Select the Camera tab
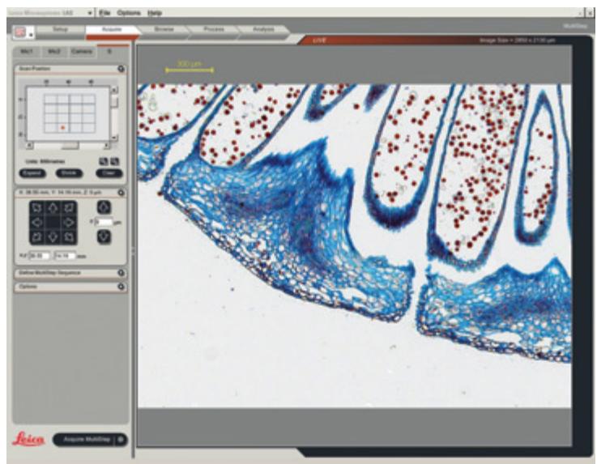Viewport: 597px width, 464px height. pos(82,51)
